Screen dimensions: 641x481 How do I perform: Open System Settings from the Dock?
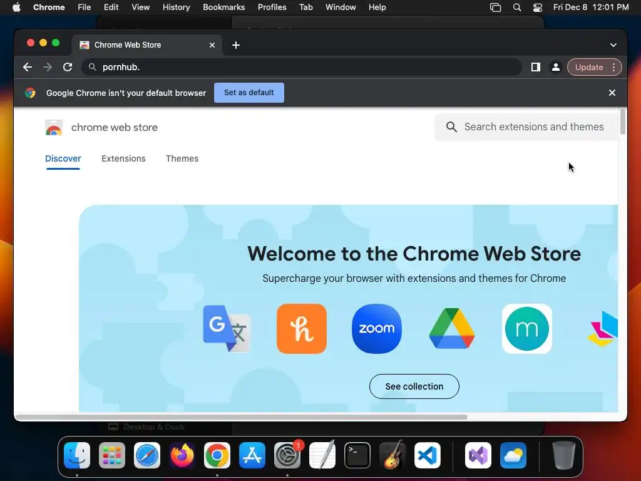[x=287, y=455]
